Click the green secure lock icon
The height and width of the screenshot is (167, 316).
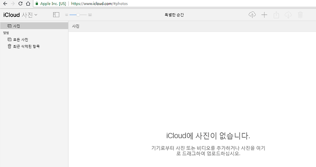point(37,4)
